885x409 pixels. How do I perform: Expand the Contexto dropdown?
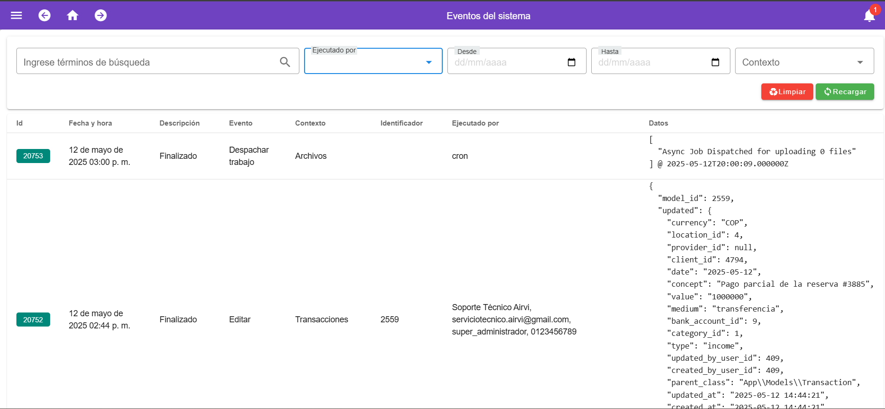pos(860,62)
